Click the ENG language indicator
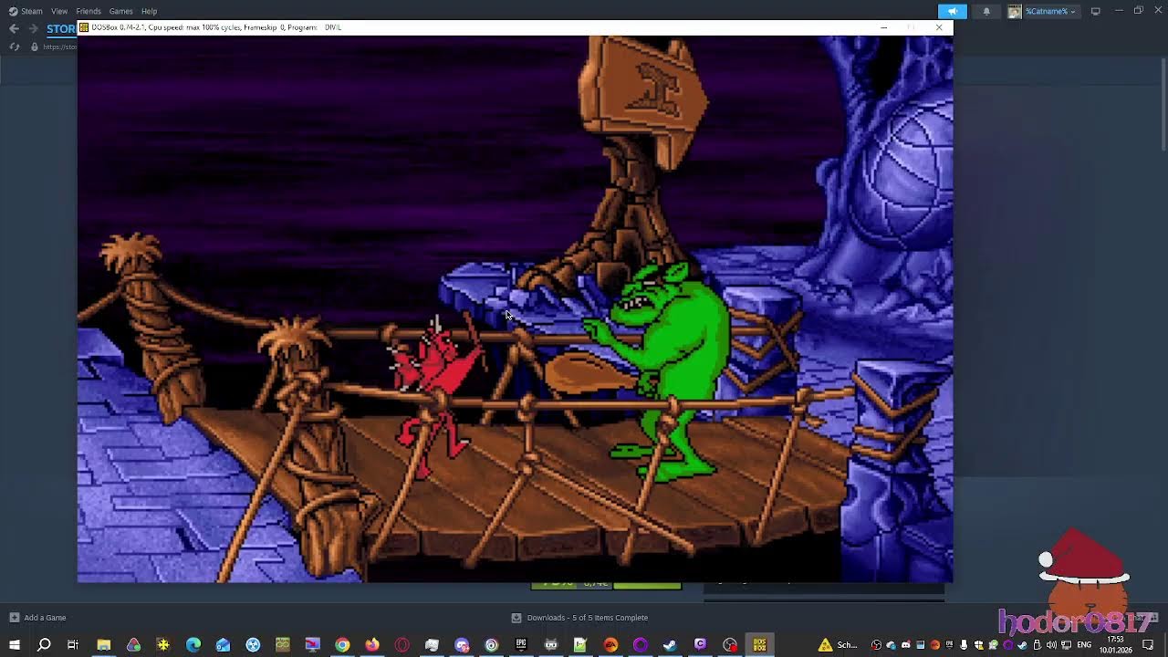Viewport: 1168px width, 657px height. click(x=1084, y=645)
